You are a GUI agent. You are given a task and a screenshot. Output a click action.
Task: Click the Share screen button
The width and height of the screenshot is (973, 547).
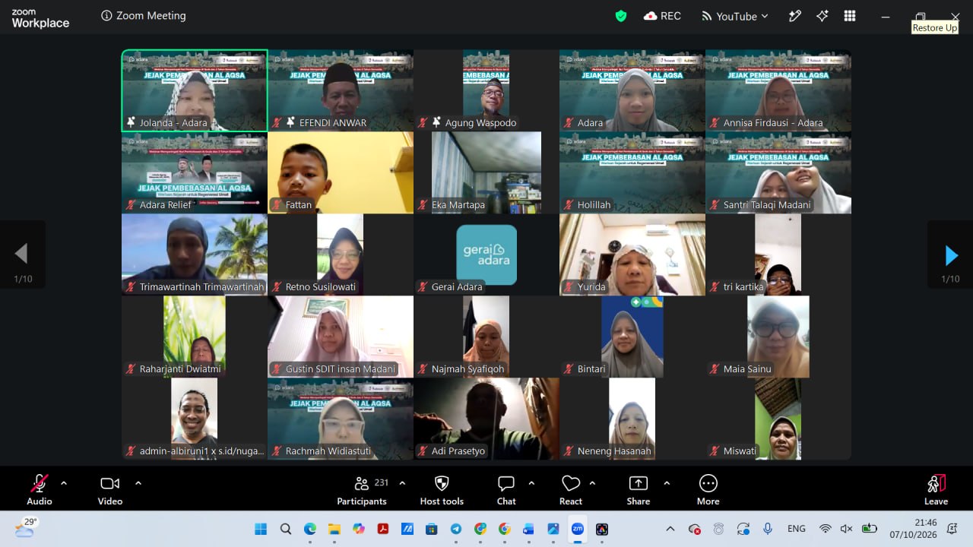pyautogui.click(x=639, y=489)
